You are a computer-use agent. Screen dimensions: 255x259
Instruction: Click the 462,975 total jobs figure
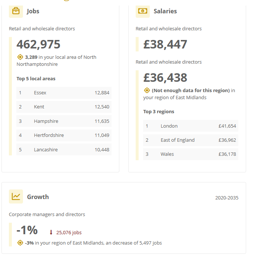[39, 44]
